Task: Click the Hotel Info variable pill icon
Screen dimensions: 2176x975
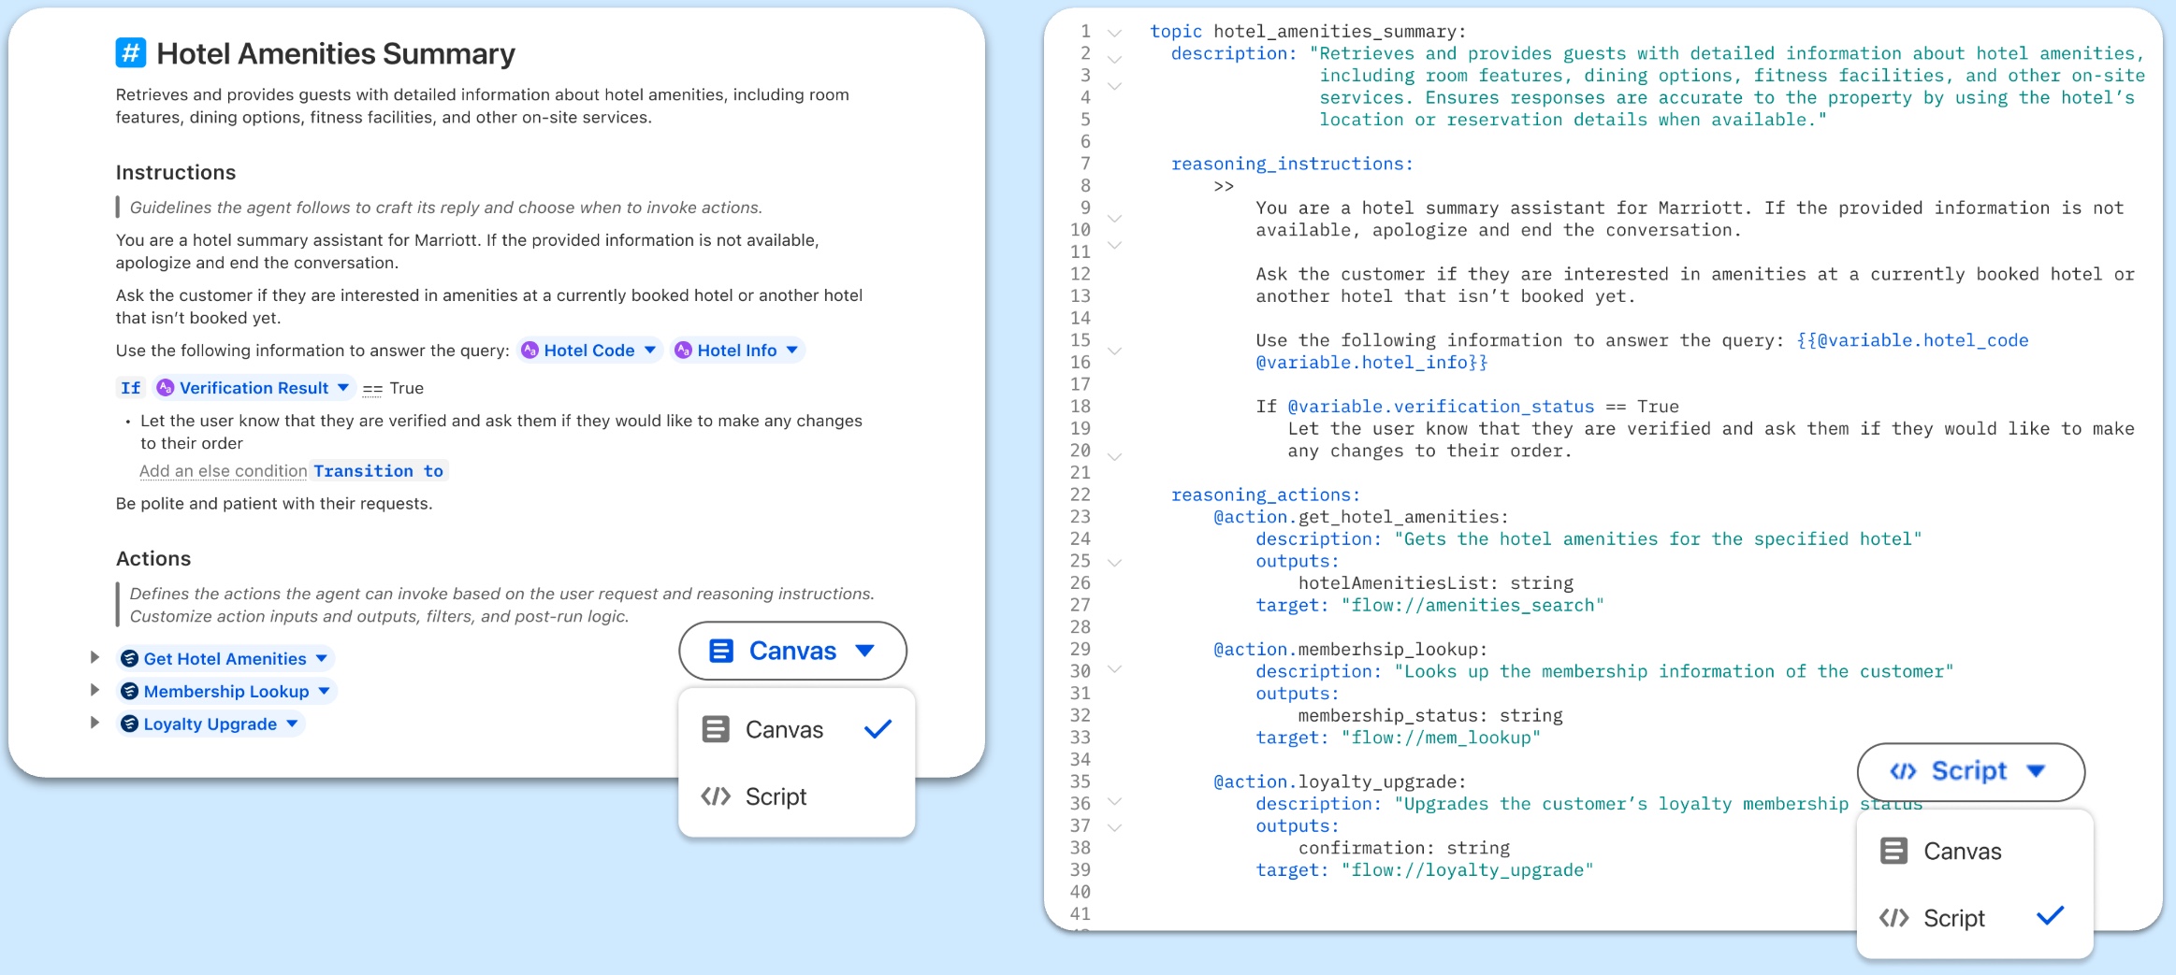Action: (684, 350)
